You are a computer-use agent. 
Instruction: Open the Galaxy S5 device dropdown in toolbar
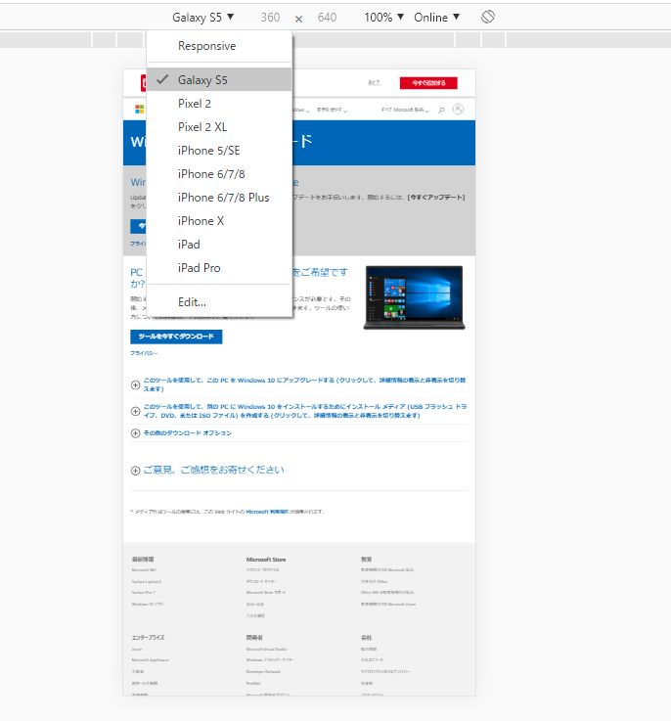(202, 18)
